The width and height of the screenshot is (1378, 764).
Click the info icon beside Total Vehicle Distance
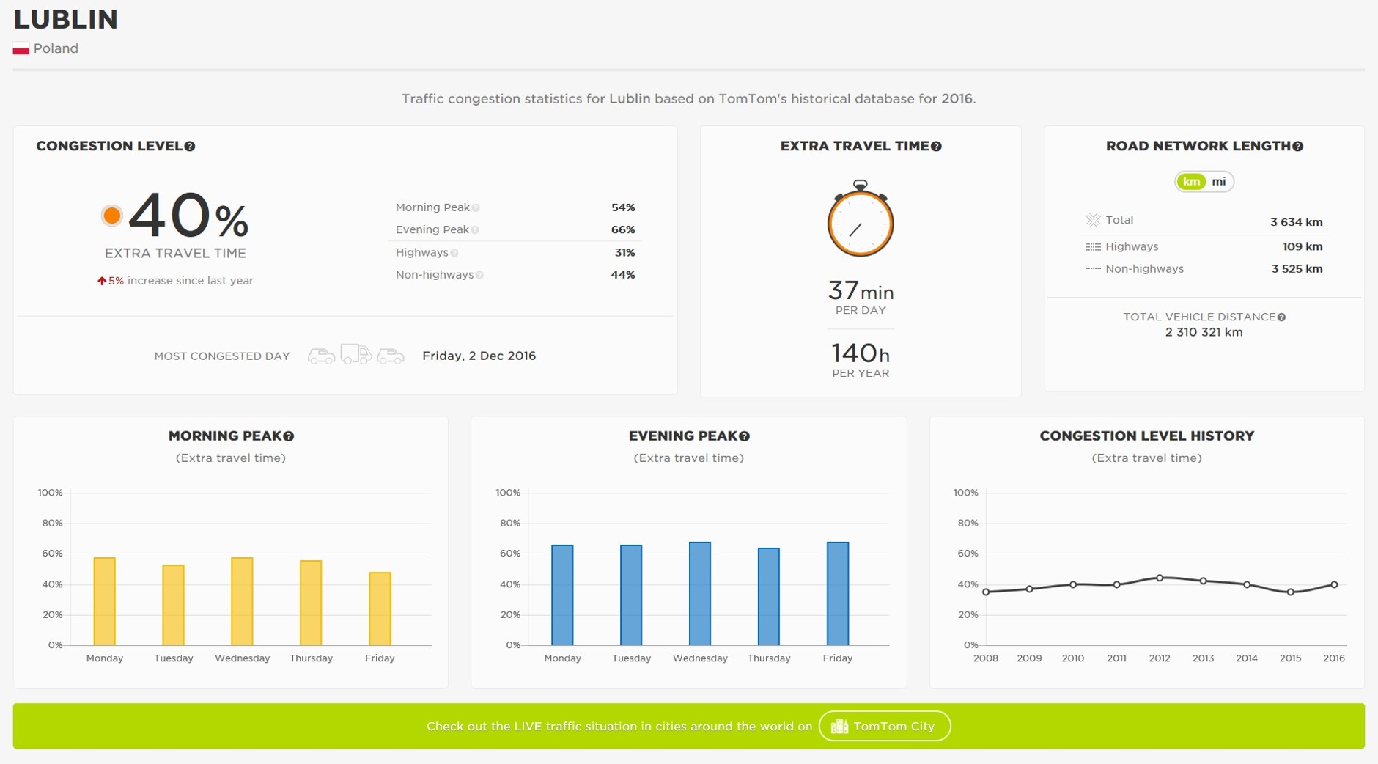1281,317
